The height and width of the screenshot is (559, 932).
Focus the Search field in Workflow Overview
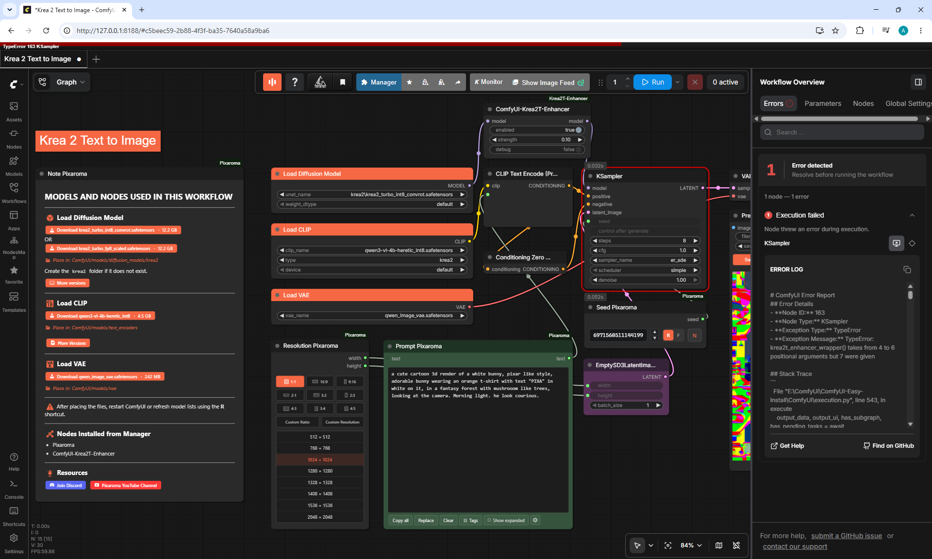[x=842, y=132]
